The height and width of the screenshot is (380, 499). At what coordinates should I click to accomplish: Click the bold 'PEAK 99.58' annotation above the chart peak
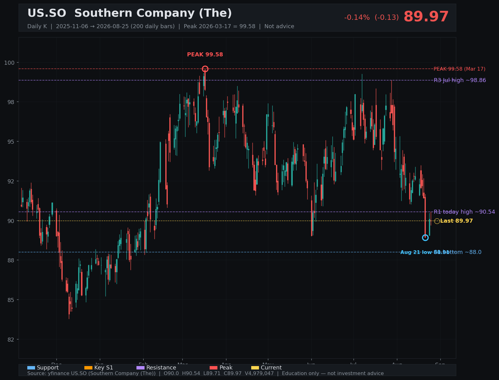(x=205, y=55)
